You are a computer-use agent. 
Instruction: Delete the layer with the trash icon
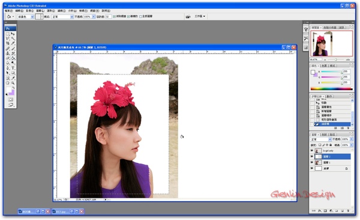pos(348,211)
